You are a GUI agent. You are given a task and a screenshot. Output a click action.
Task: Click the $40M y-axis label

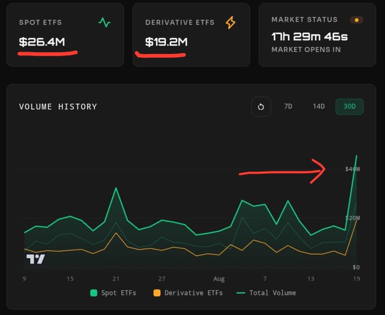tap(352, 169)
